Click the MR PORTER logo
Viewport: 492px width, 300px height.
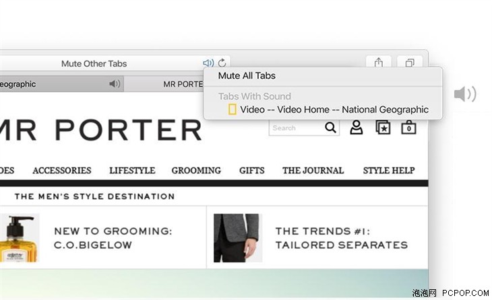(100, 130)
